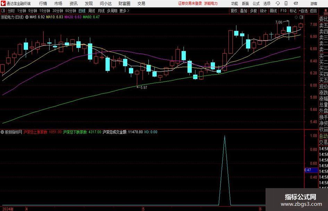Switch to the 1分钟 period tab
This screenshot has width=328, height=211.
[22, 11]
